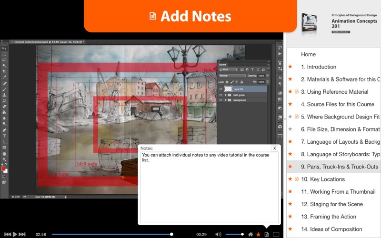Select the Clone Stamp tool
The image size is (381, 238).
pos(4,95)
